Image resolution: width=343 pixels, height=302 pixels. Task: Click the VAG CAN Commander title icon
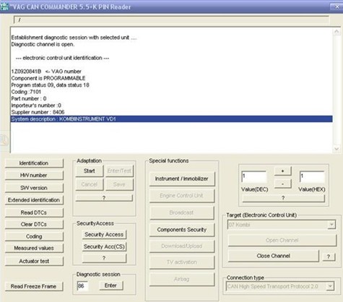4,7
